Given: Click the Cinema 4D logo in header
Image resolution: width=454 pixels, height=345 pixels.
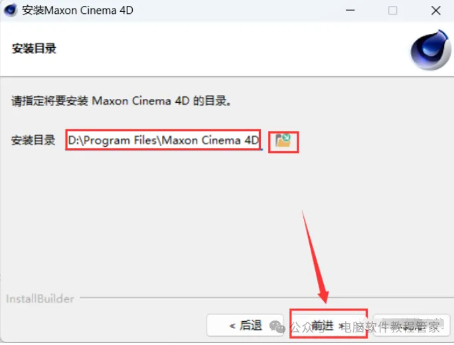Looking at the screenshot, I should coord(431,50).
